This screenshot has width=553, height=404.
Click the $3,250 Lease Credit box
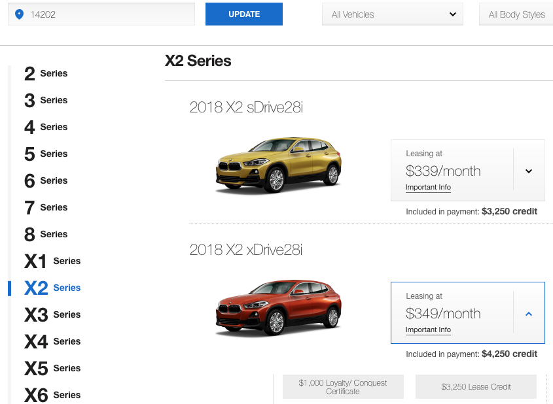pos(476,387)
